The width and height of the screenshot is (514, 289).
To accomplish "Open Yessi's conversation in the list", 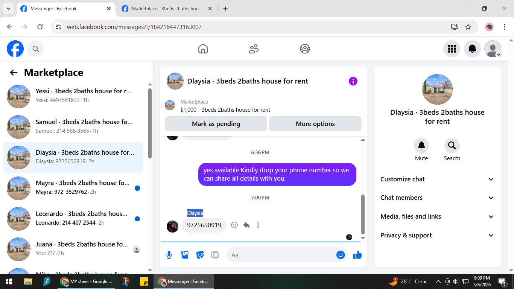I will click(73, 96).
